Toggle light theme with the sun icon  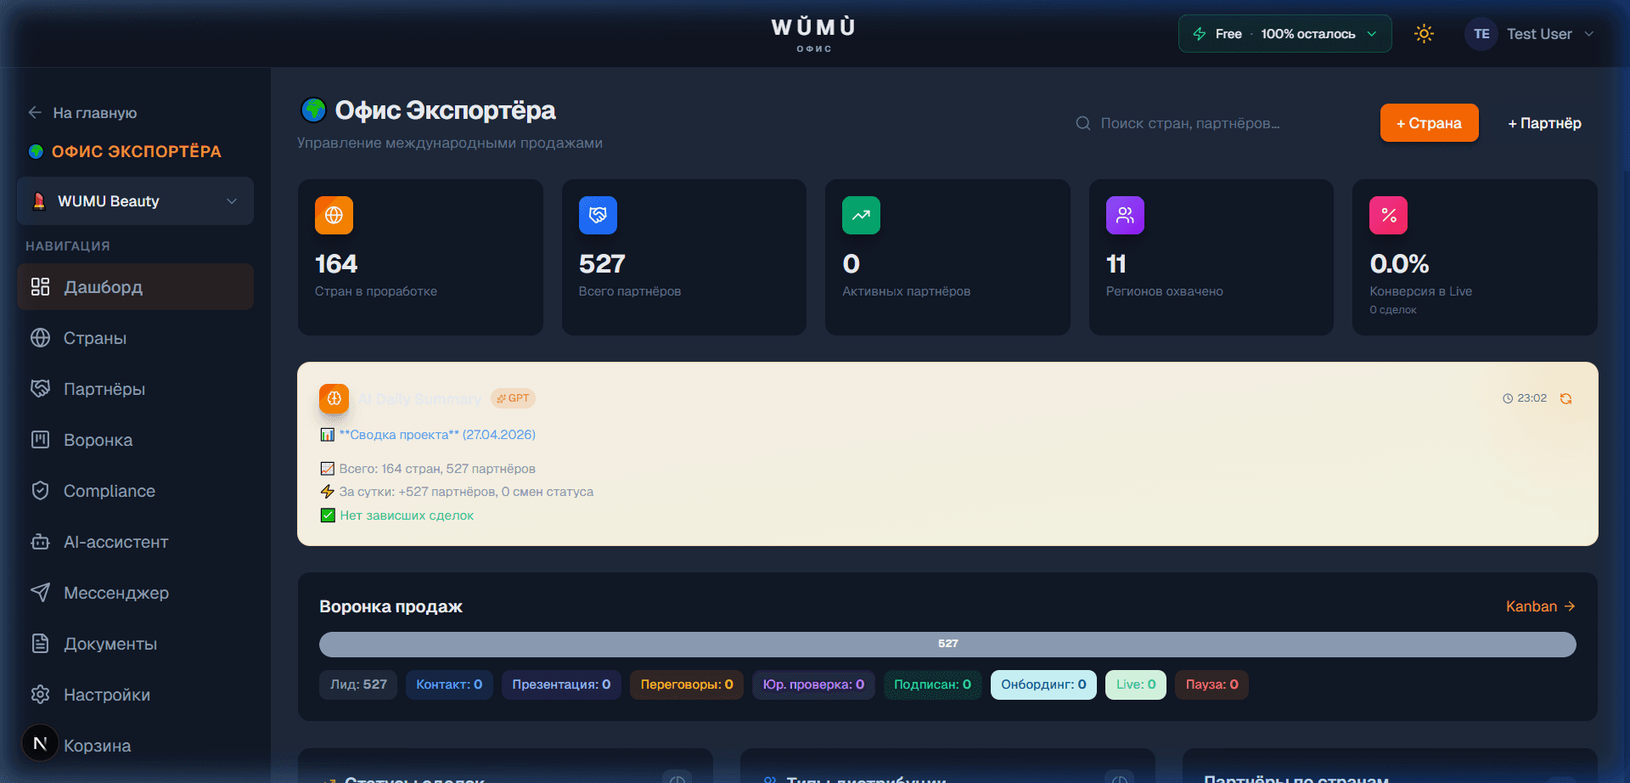point(1424,34)
